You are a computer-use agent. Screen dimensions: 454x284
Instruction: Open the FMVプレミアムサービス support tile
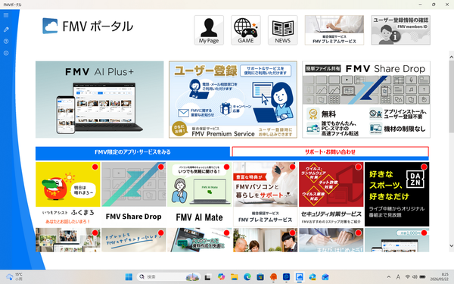[x=266, y=194]
